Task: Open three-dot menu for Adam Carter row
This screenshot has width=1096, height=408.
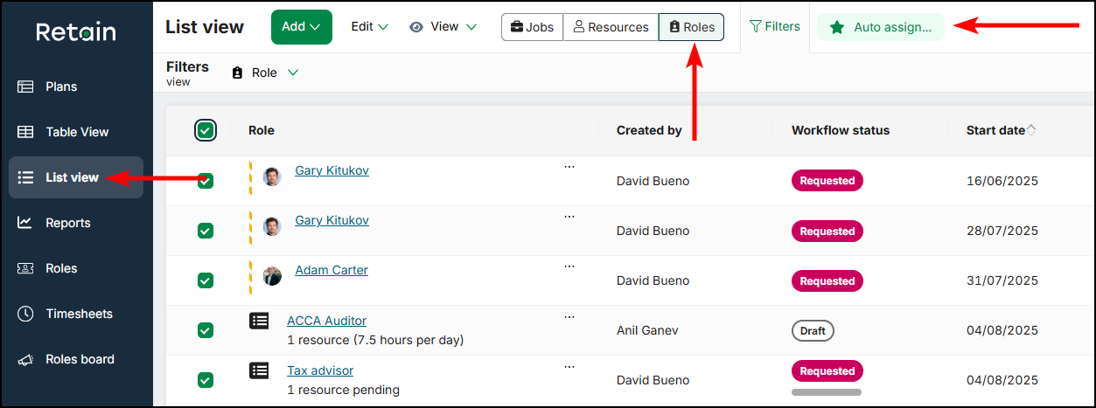Action: point(569,266)
